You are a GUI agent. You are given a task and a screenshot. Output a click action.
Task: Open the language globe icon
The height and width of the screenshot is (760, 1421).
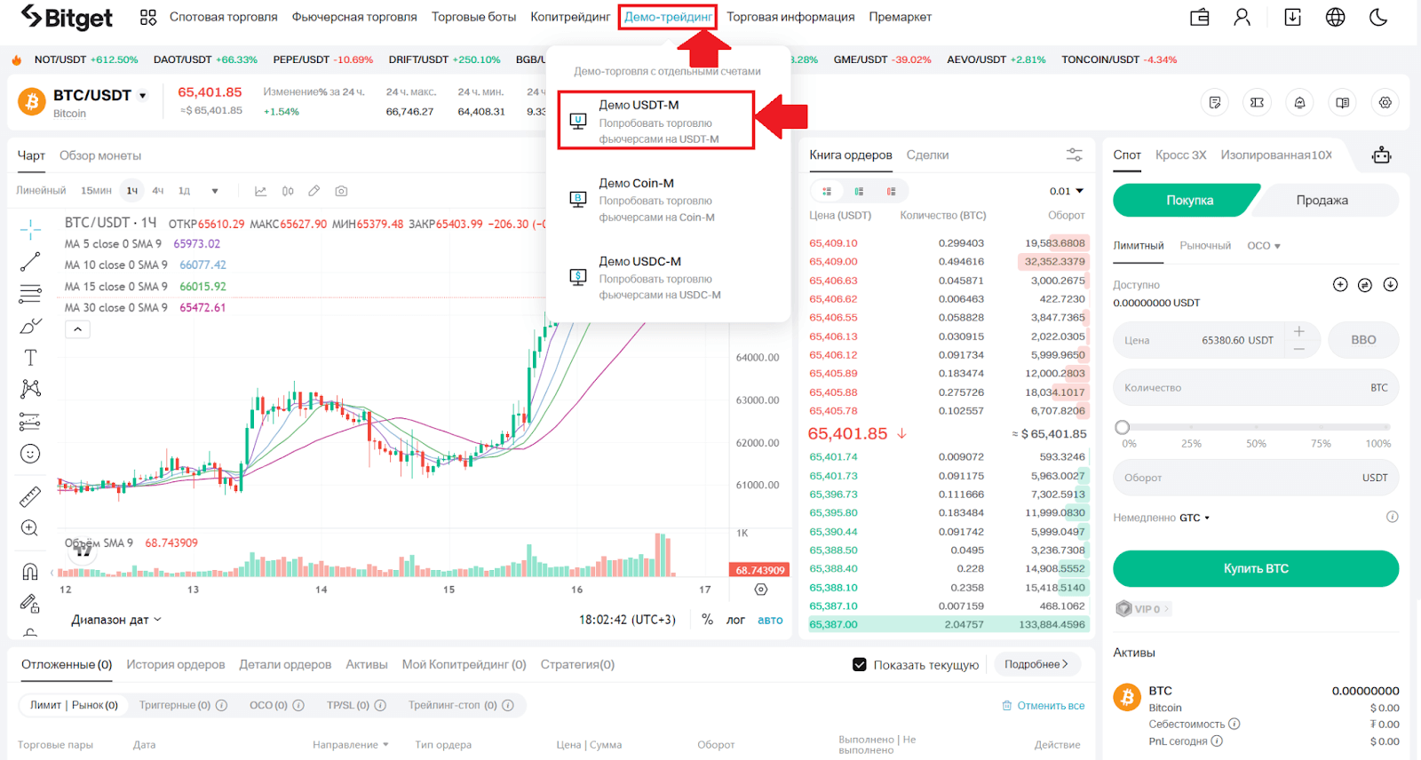1335,17
